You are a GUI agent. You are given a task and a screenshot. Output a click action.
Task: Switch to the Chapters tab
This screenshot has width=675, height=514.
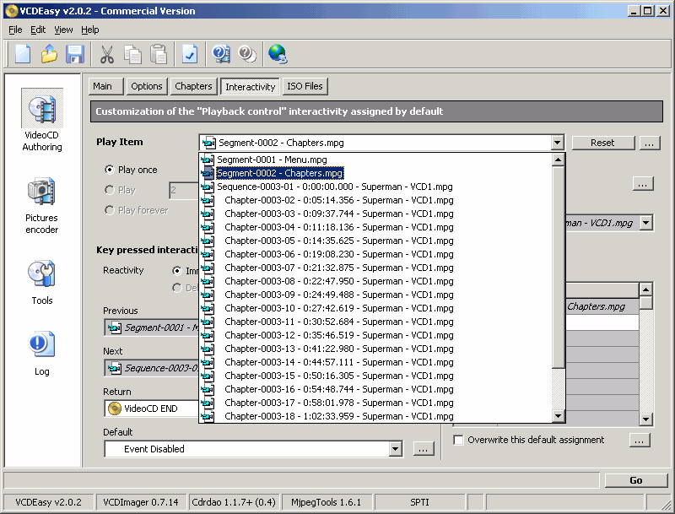(193, 86)
